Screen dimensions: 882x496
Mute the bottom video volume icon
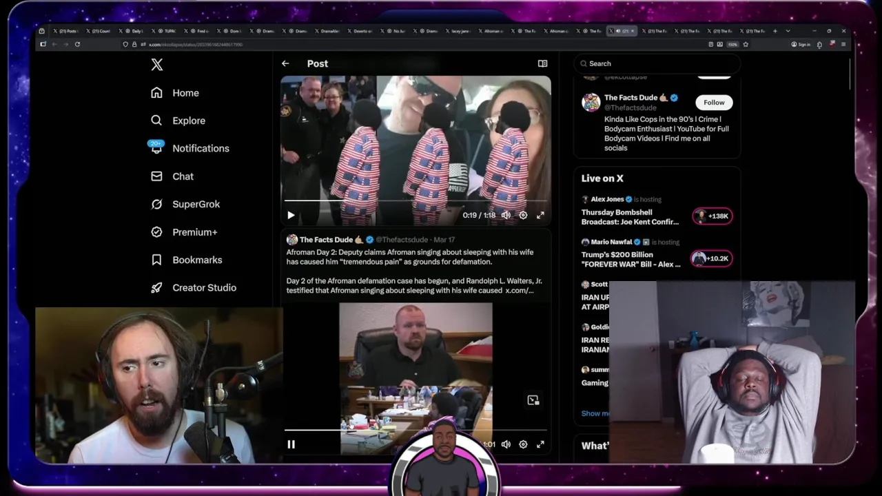pos(506,445)
